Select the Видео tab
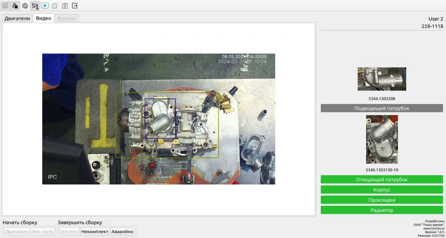446x238 pixels. pos(44,18)
